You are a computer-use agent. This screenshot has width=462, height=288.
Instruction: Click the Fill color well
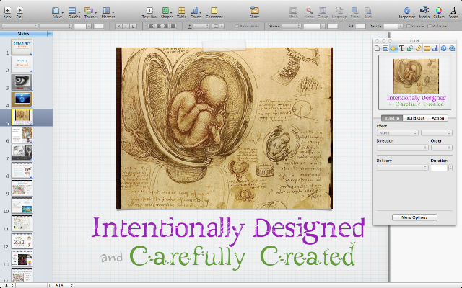360,27
